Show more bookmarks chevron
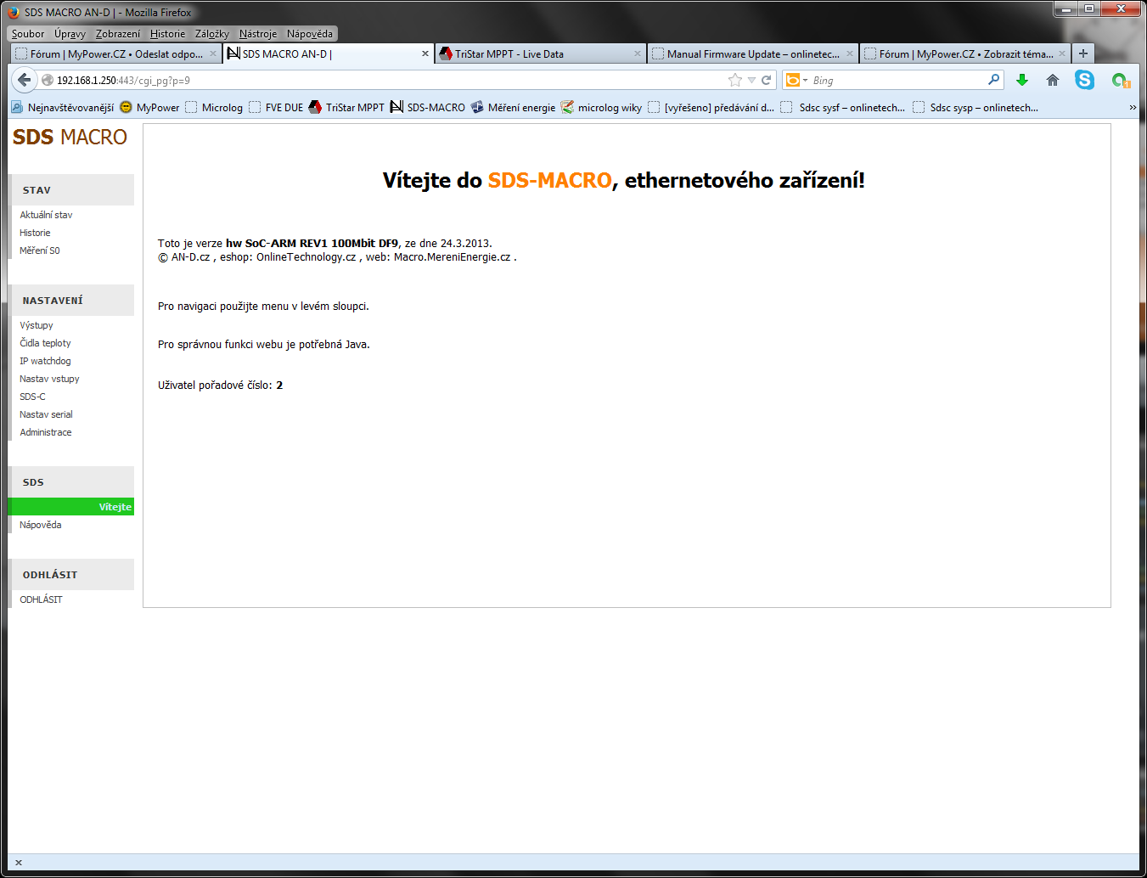 [x=1133, y=108]
